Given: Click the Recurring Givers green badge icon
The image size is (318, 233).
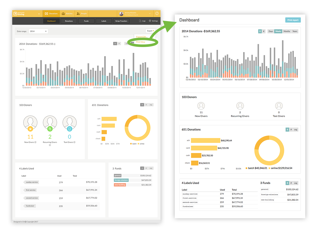Looking at the screenshot, I should 50,129.
